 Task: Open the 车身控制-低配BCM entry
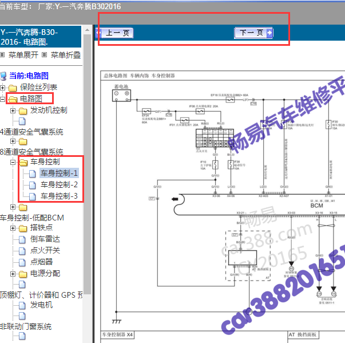click(x=32, y=218)
